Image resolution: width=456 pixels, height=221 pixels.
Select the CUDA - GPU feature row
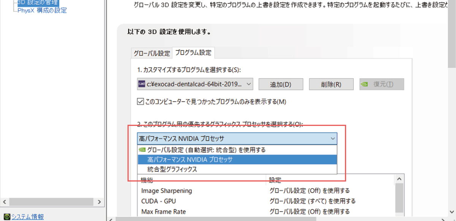coord(158,201)
